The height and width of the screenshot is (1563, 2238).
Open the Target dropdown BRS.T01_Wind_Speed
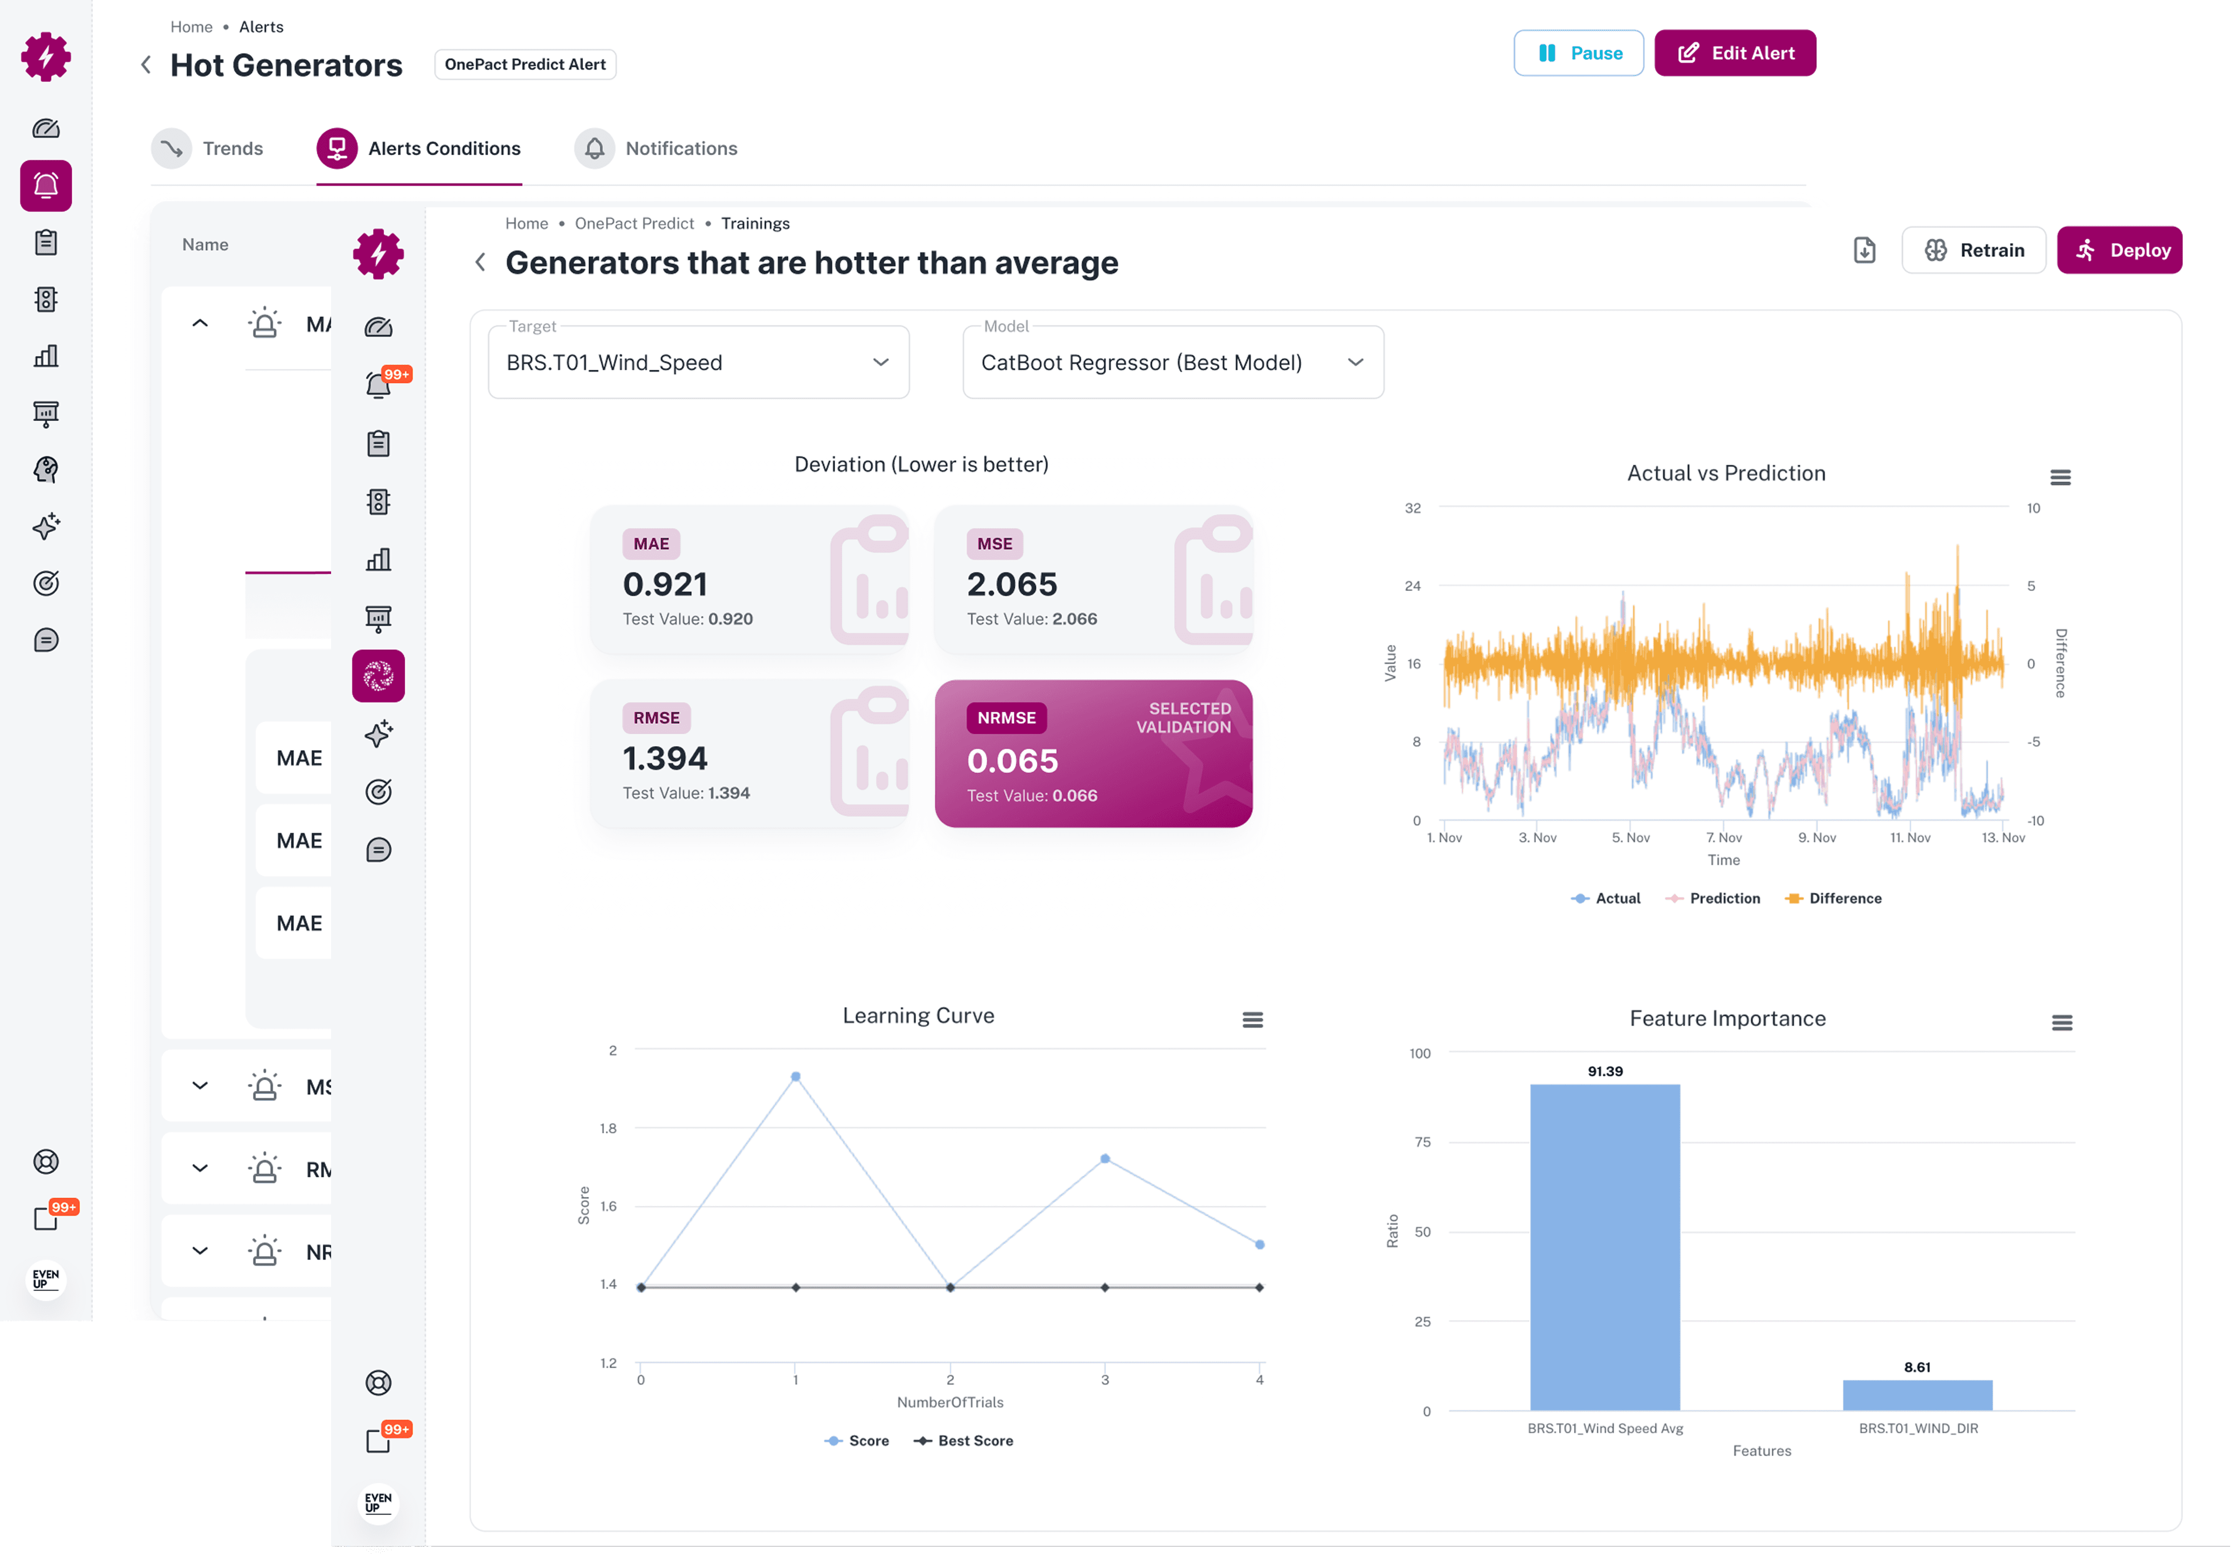tap(698, 363)
